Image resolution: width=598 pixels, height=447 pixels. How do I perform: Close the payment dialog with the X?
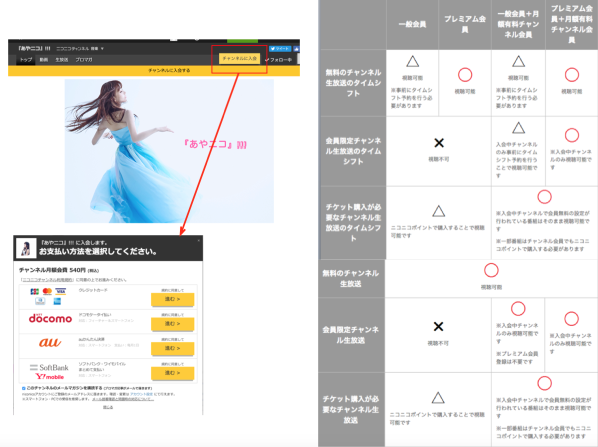[198, 240]
